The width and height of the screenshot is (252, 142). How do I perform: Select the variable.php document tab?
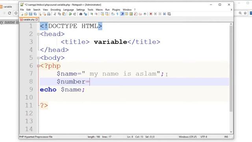click(x=29, y=19)
